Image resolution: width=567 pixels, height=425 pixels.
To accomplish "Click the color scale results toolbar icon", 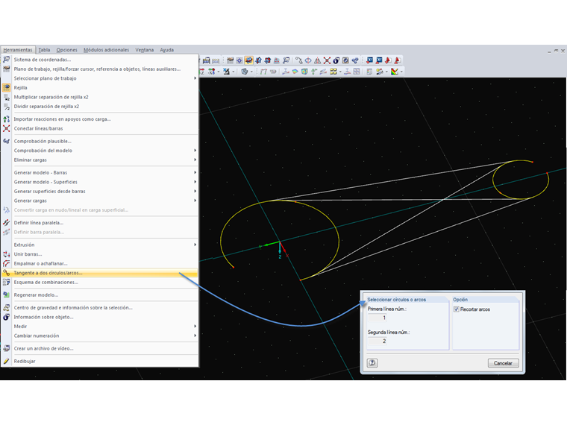I will coord(395,72).
